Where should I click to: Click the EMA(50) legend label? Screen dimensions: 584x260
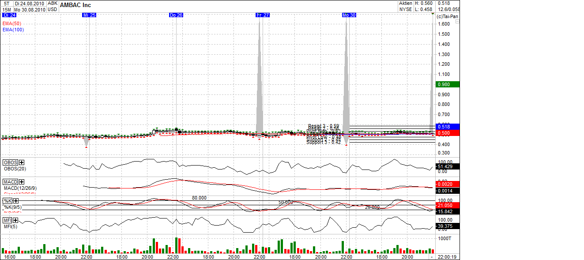point(12,23)
